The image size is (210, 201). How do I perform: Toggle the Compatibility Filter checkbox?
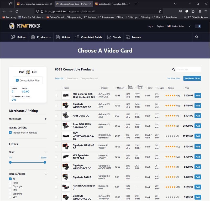pyautogui.click(x=17, y=80)
